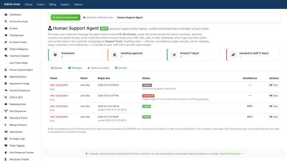Open the Support menu
This screenshot has height=161, width=287.
click(x=65, y=4)
